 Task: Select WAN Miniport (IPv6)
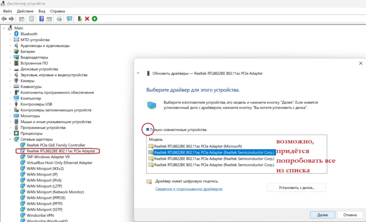(x=44, y=180)
